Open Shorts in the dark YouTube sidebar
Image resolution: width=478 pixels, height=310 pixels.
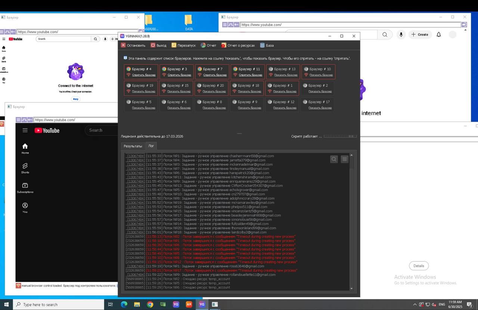pos(25,168)
